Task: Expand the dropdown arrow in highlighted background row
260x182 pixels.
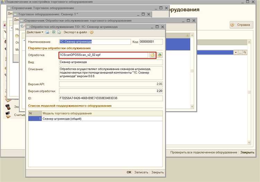Action: coord(236,52)
